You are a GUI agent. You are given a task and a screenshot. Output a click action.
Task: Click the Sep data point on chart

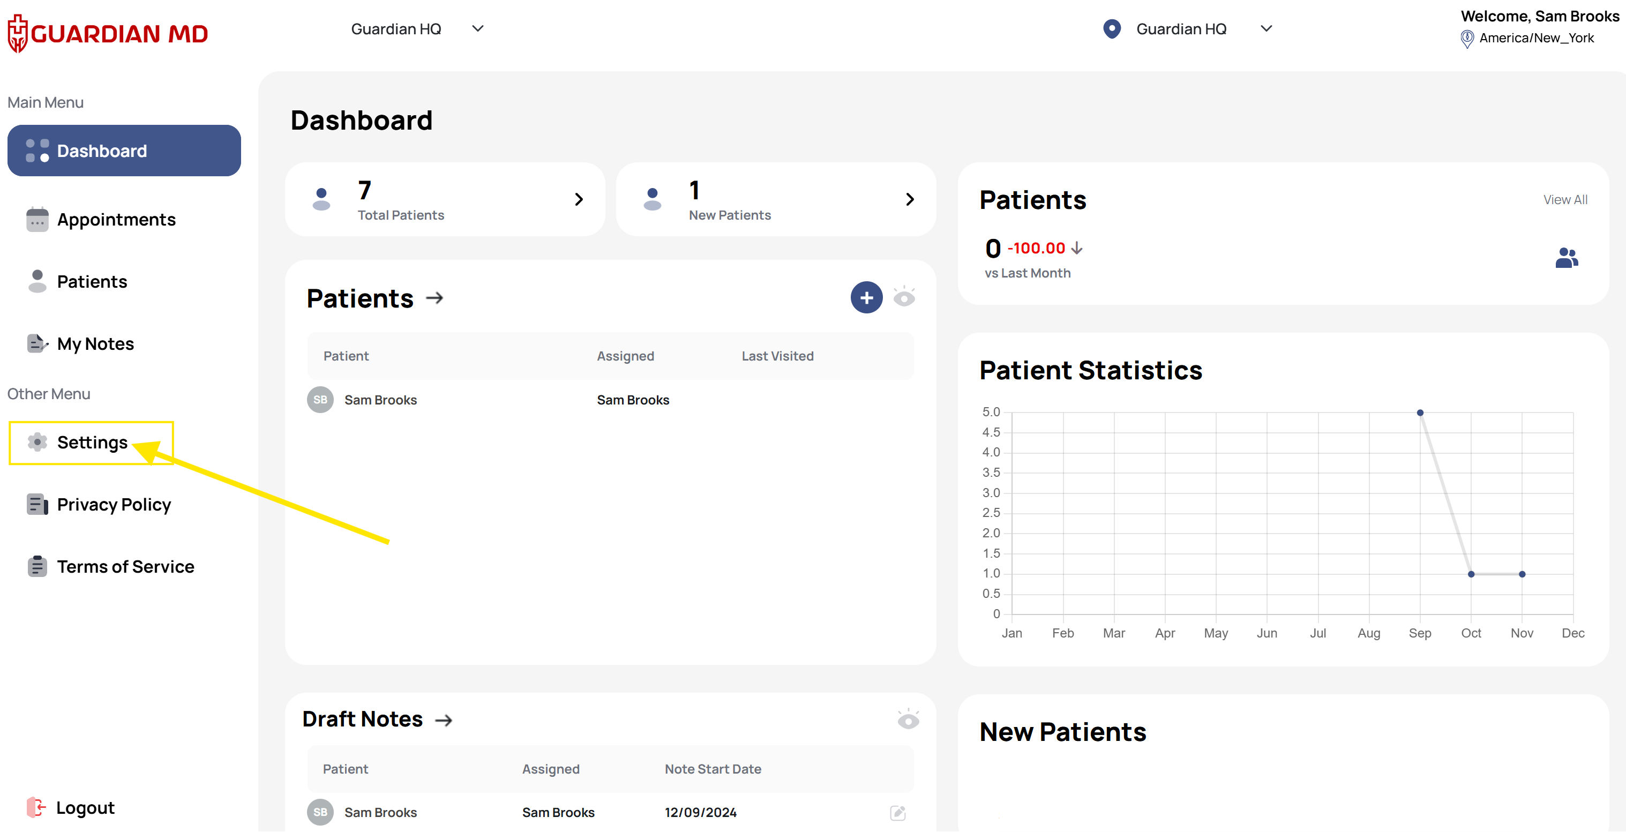(1420, 413)
